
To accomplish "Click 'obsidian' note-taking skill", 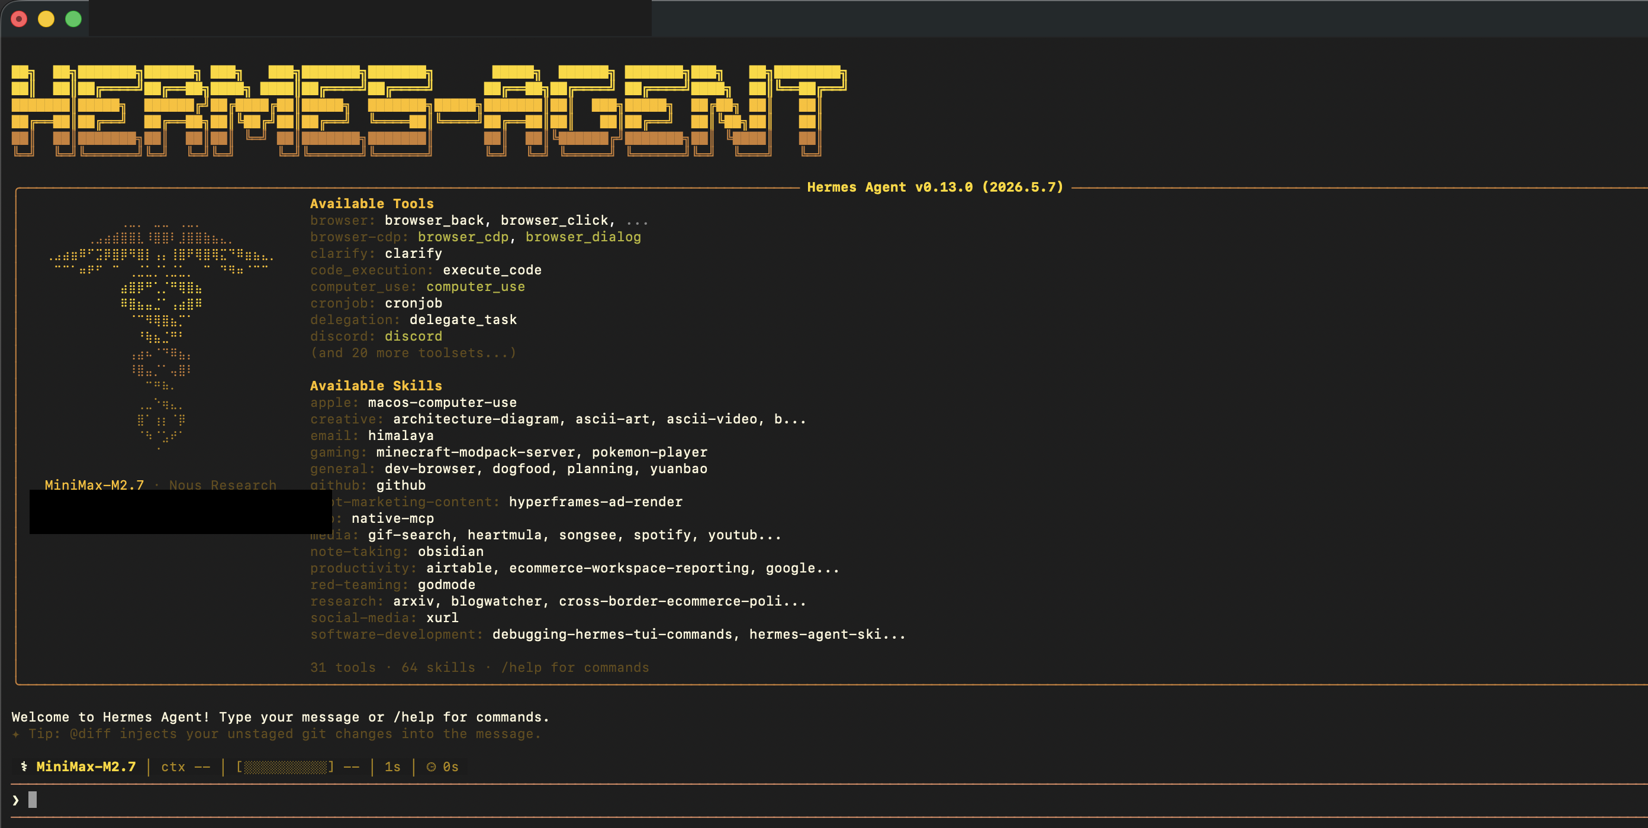I will tap(450, 551).
